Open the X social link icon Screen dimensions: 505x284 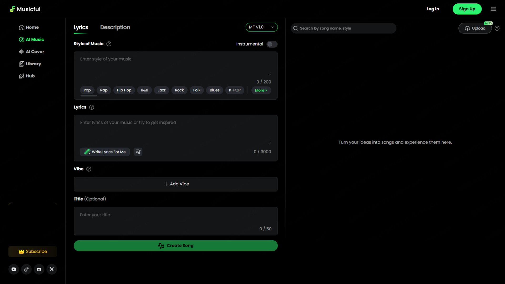52,269
